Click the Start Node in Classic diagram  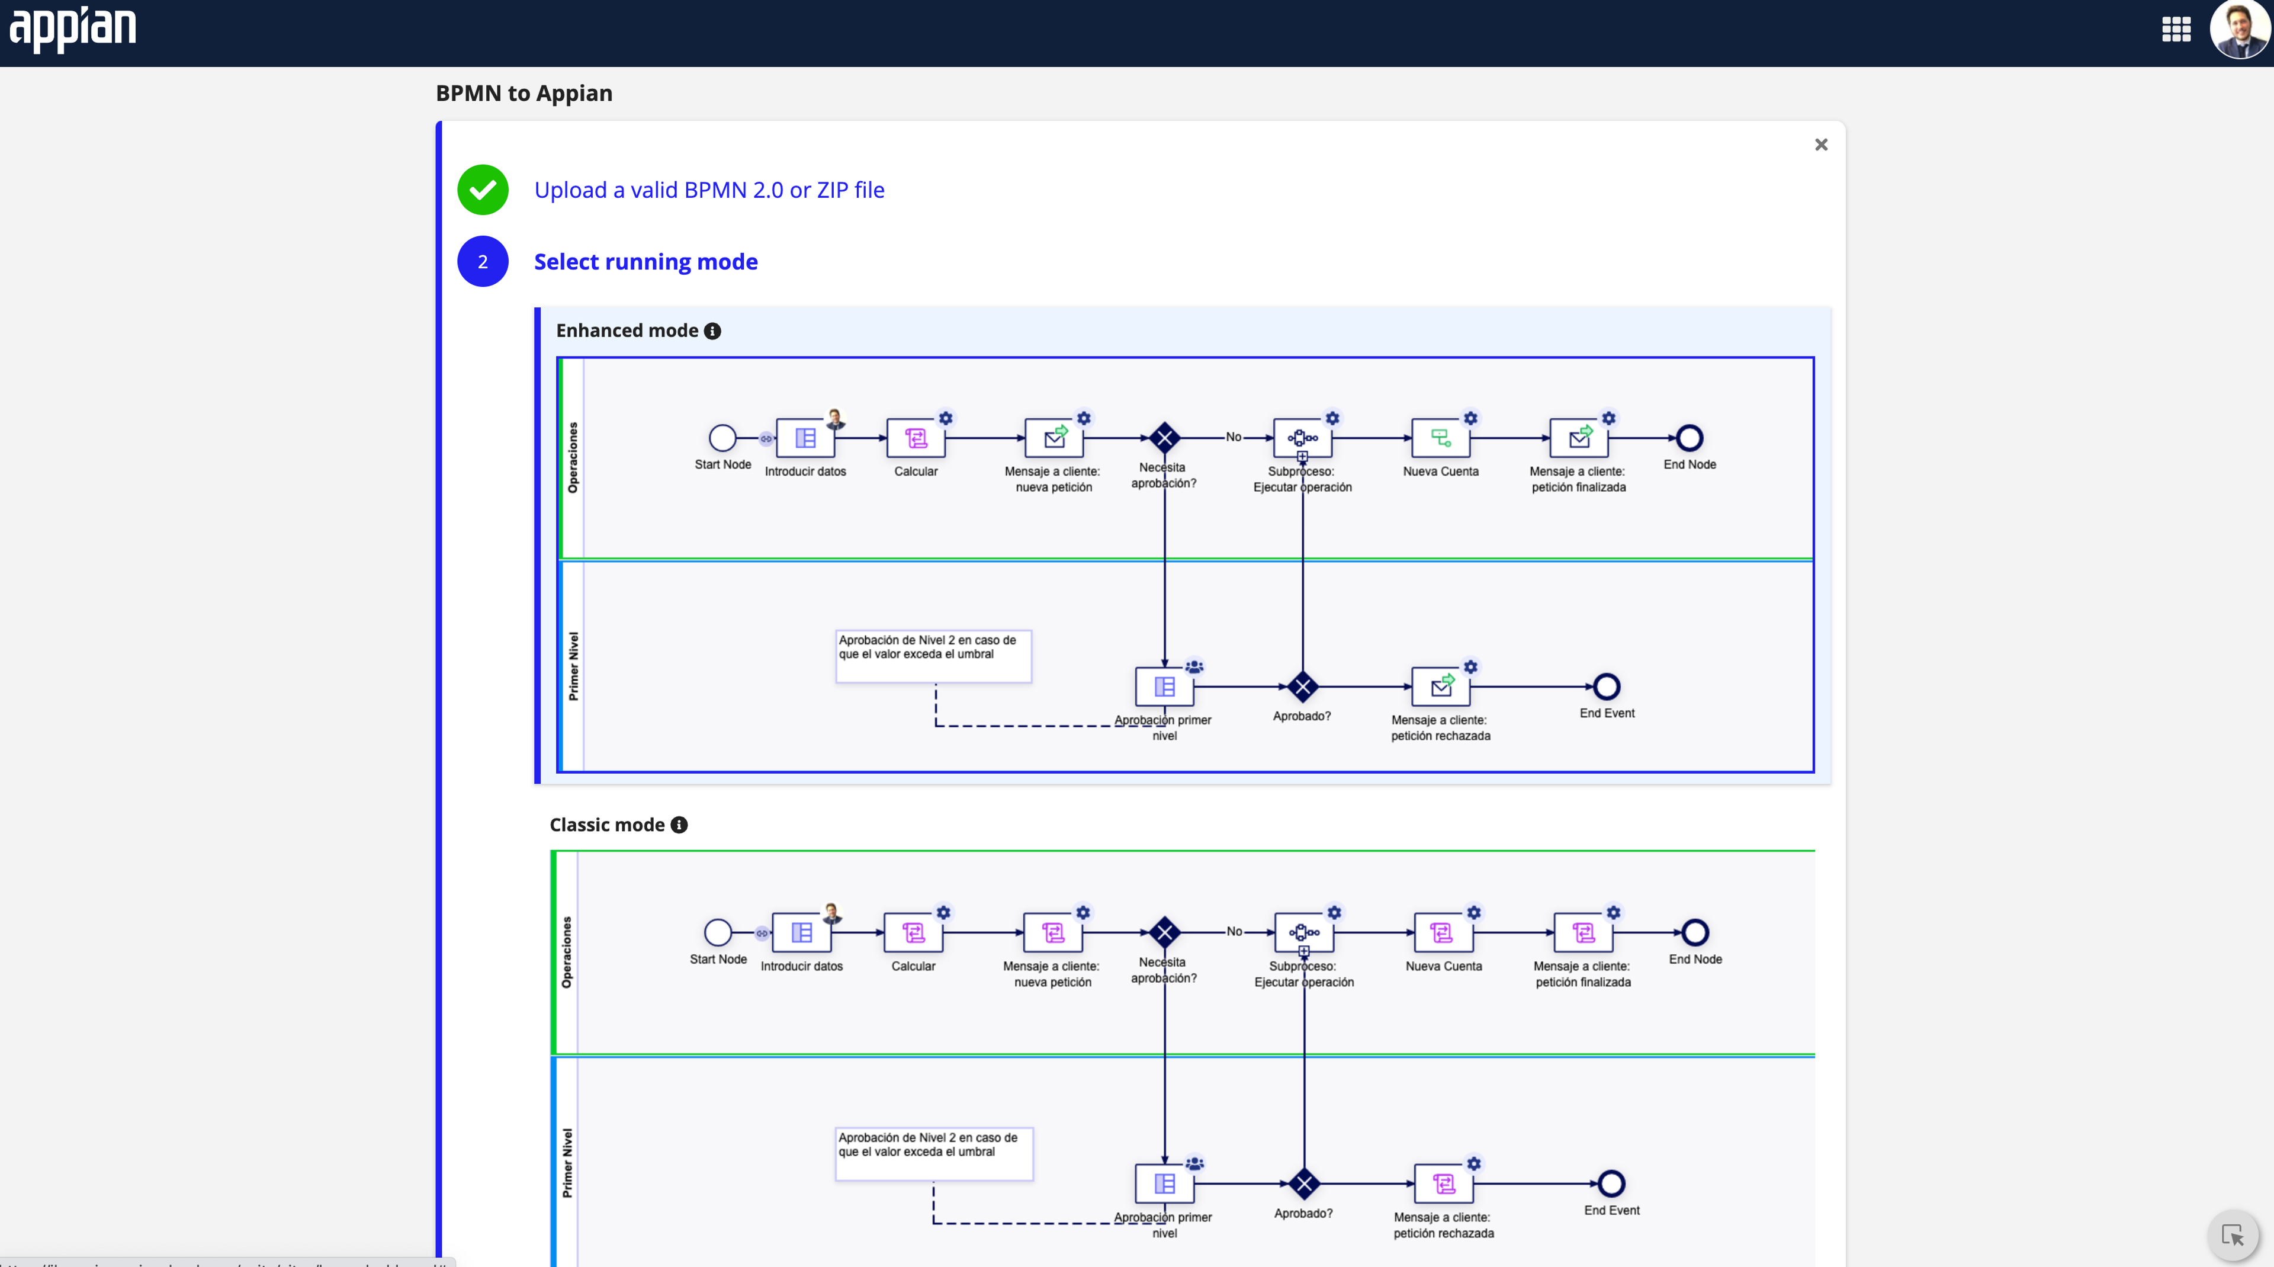pyautogui.click(x=718, y=932)
